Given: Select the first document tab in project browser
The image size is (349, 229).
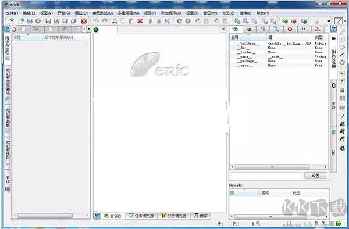Looking at the screenshot, I should click(23, 29).
